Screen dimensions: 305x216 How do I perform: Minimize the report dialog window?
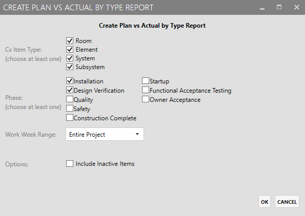[x=262, y=7]
